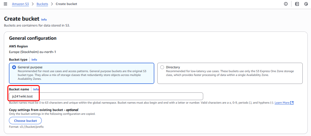Go to Amazon S3 breadcrumb link
The height and width of the screenshot is (136, 311).
(x=20, y=4)
